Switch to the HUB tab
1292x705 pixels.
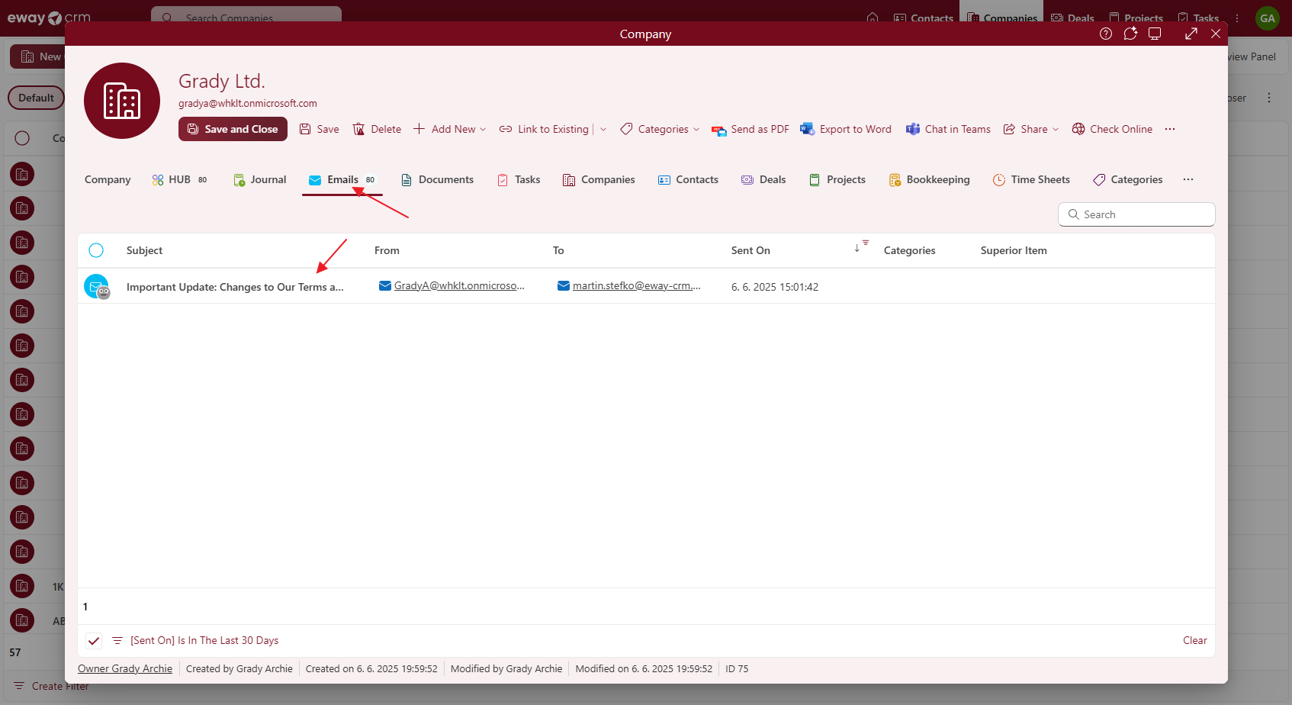point(180,179)
